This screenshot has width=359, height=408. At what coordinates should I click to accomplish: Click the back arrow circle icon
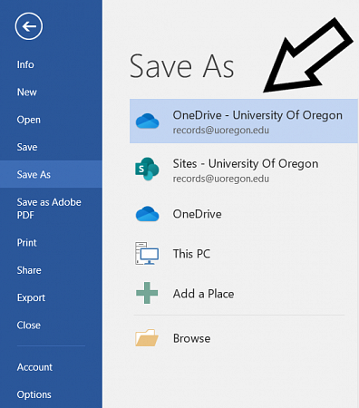click(x=29, y=26)
